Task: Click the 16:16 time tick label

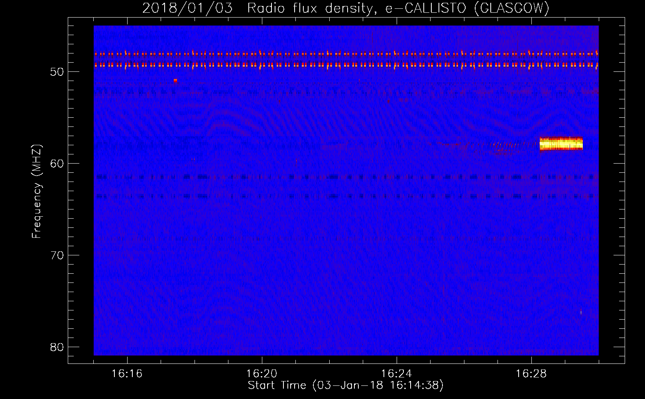Action: click(127, 374)
